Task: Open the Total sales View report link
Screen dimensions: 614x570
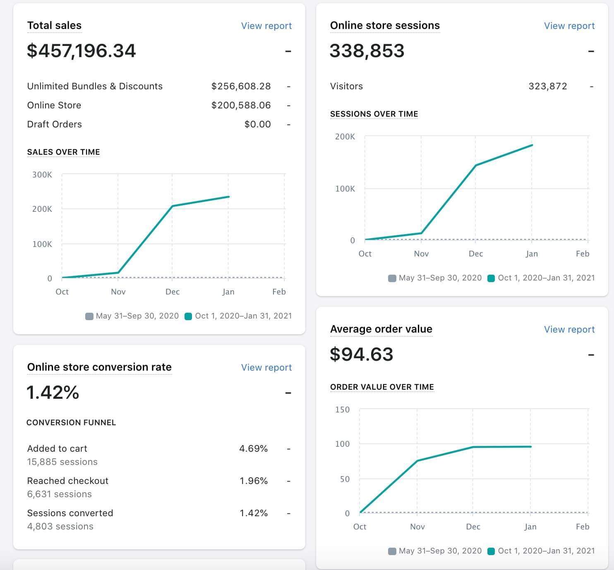Action: pyautogui.click(x=266, y=26)
